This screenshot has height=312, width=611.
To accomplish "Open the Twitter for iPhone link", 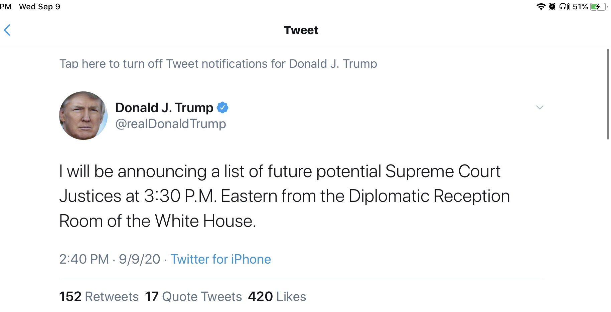I will click(220, 259).
